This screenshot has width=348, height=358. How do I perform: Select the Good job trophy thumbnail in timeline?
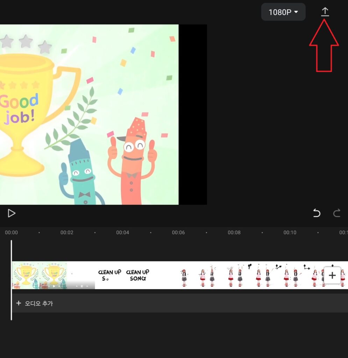[x=26, y=275]
